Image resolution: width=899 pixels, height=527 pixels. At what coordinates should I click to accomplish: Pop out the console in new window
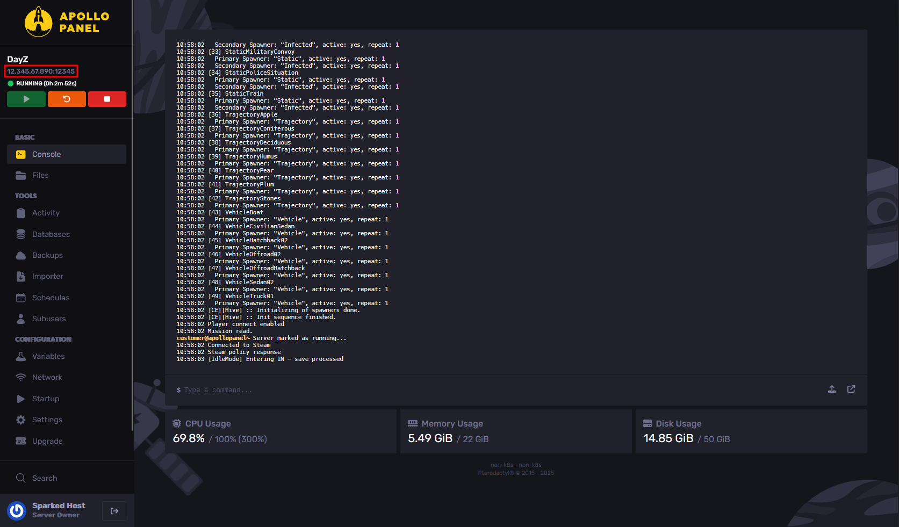(851, 389)
